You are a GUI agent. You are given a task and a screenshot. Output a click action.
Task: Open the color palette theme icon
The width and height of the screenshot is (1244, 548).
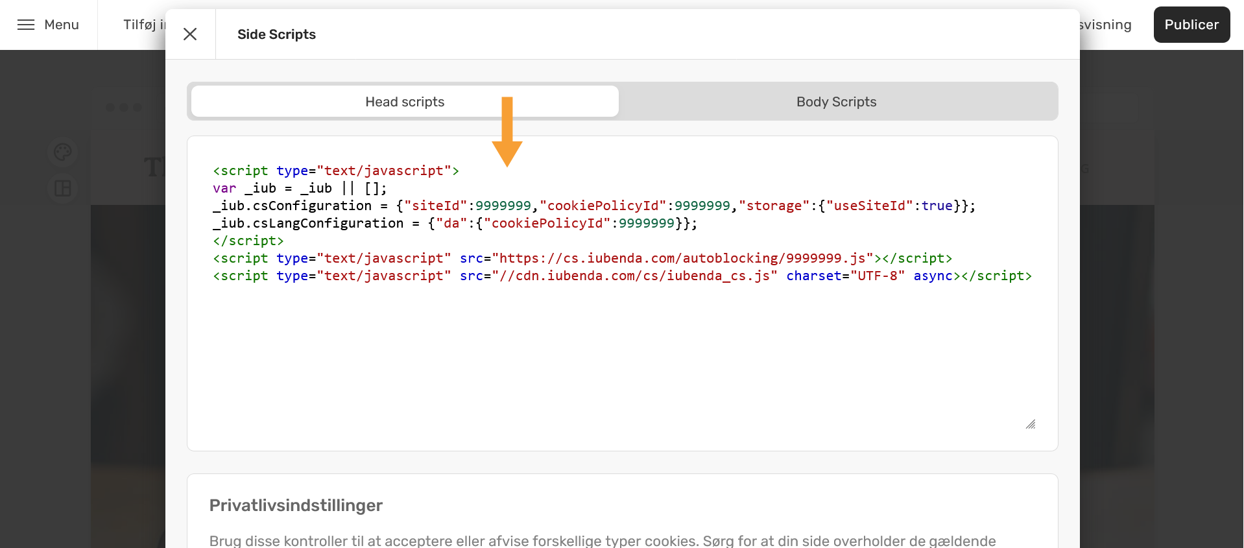(x=63, y=152)
